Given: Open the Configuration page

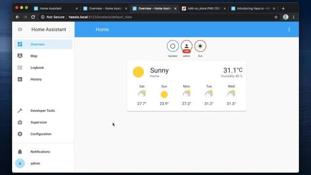Looking at the screenshot, I should [43, 134].
